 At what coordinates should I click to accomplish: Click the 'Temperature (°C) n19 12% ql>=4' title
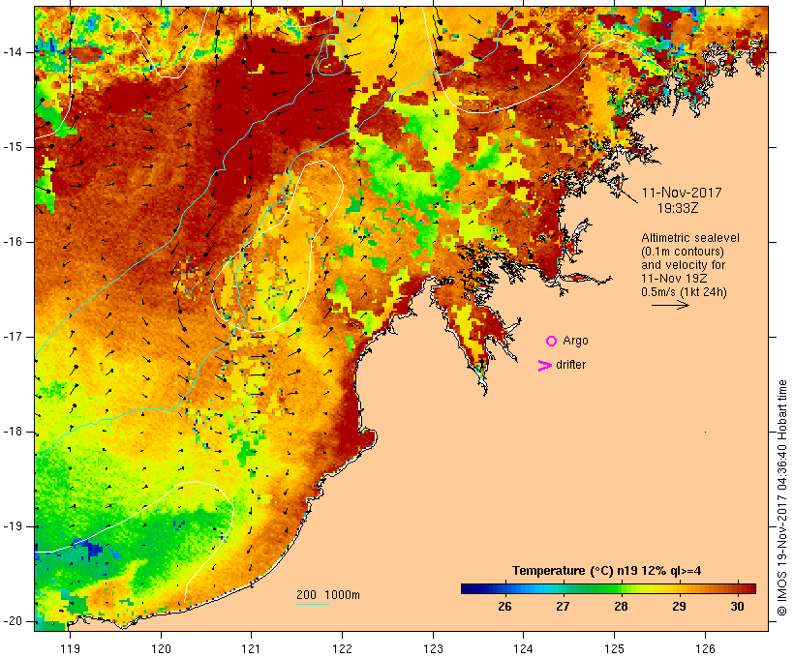point(607,571)
